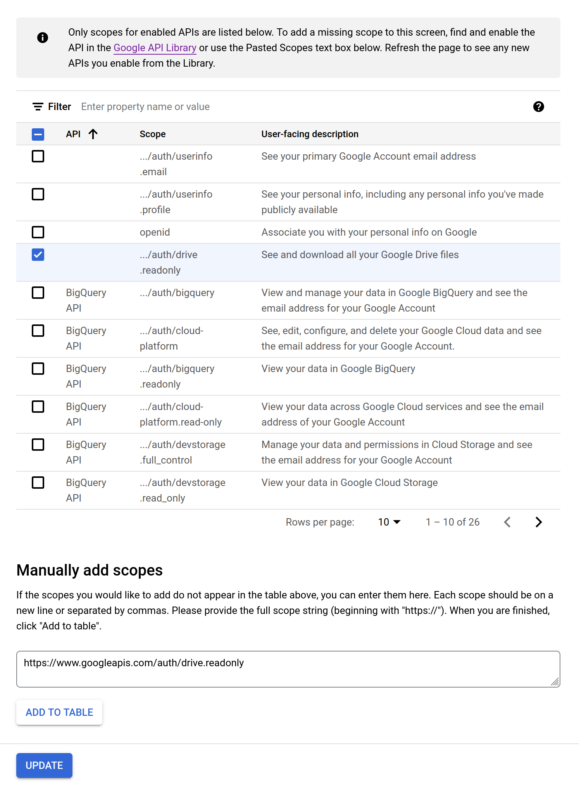
Task: Open the Google API Library link
Action: [155, 48]
